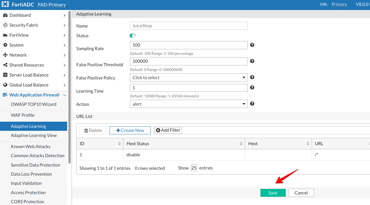370x205 pixels.
Task: Save the Adaptive Learning configuration
Action: click(273, 193)
